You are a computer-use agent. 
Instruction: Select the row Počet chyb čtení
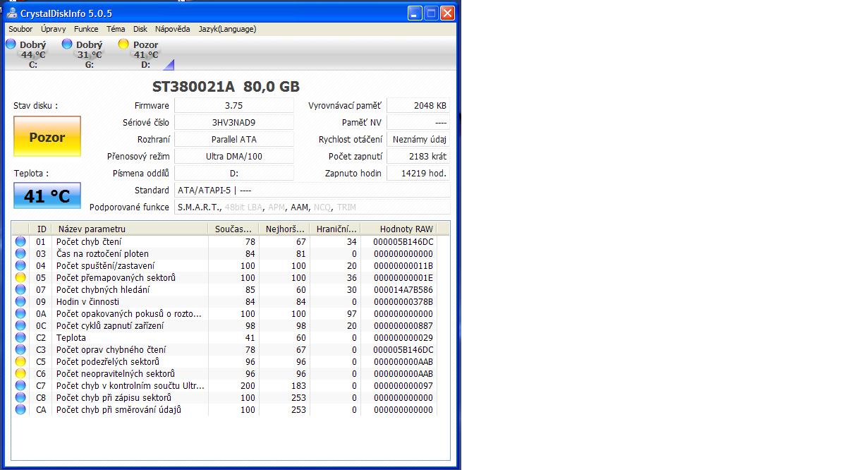pyautogui.click(x=225, y=241)
